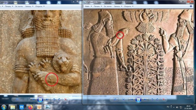This screenshot has width=196, height=110.
Task: Start slideshow in ClipBoard-1 window
Action: [x=138, y=99]
